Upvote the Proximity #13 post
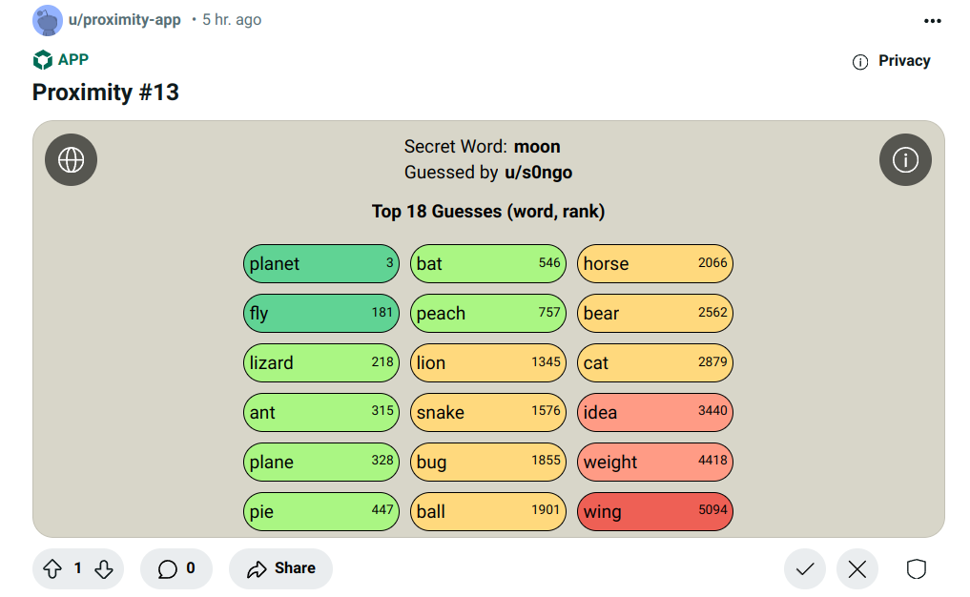Image resolution: width=970 pixels, height=597 pixels. point(52,569)
